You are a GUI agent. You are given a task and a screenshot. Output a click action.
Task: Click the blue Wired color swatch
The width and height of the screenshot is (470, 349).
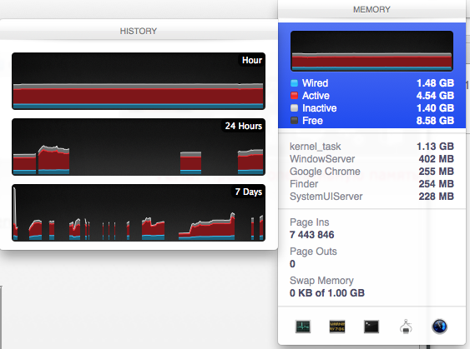(x=295, y=83)
